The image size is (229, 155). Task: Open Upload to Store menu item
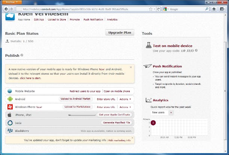(57, 19)
